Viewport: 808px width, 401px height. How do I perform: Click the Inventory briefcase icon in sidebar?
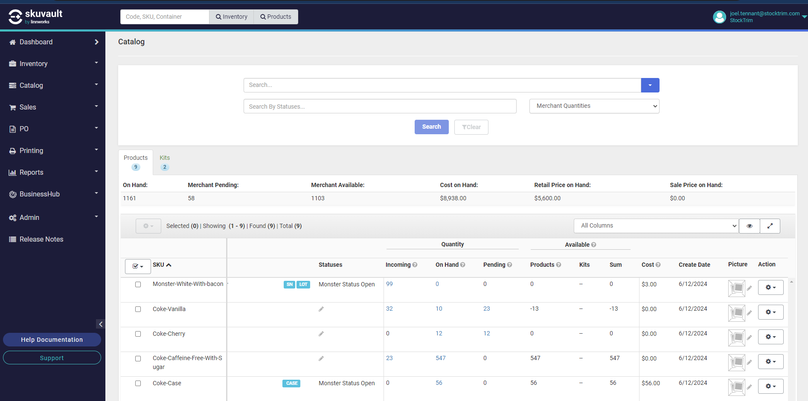point(12,64)
